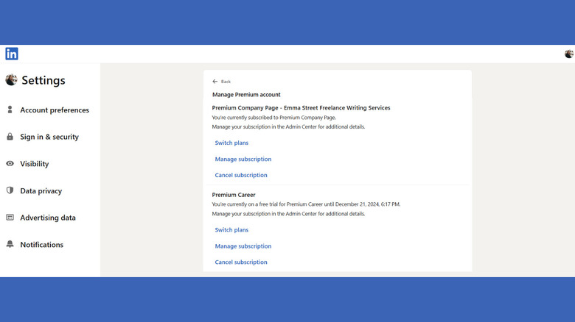
Task: Cancel subscription for Premium Company Page
Action: coord(241,175)
